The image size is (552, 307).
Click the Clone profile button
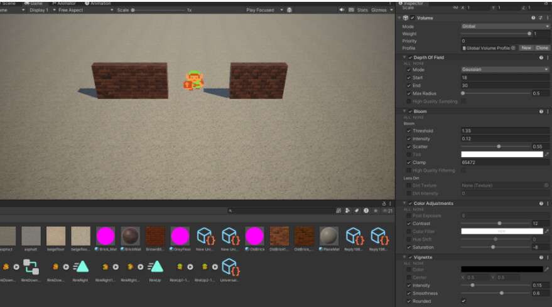click(542, 48)
